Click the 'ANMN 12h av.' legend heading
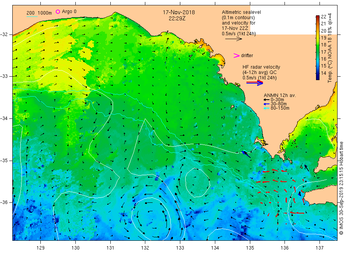Image resolution: width=346 pixels, height=253 pixels. coord(280,95)
